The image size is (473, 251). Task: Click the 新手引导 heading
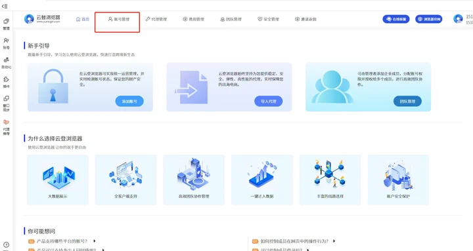(39, 46)
